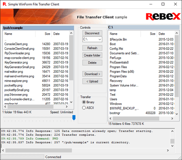182x160 pixels.
Task: Click log panel scroll down arrow
Action: 172,146
